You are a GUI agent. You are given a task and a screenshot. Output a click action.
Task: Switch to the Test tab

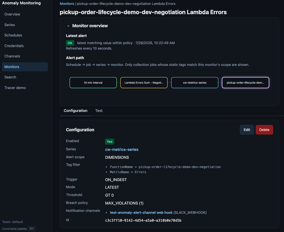pos(99,111)
